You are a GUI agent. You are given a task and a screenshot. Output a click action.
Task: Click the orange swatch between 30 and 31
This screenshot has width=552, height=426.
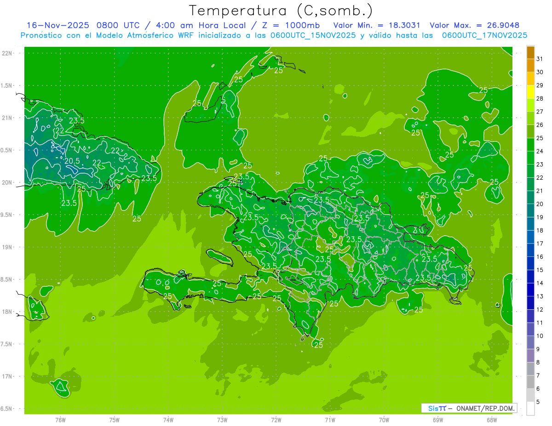530,66
